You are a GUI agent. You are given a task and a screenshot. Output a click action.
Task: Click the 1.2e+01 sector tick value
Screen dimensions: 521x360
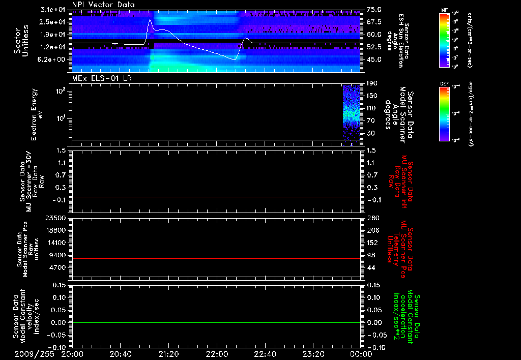[53, 47]
